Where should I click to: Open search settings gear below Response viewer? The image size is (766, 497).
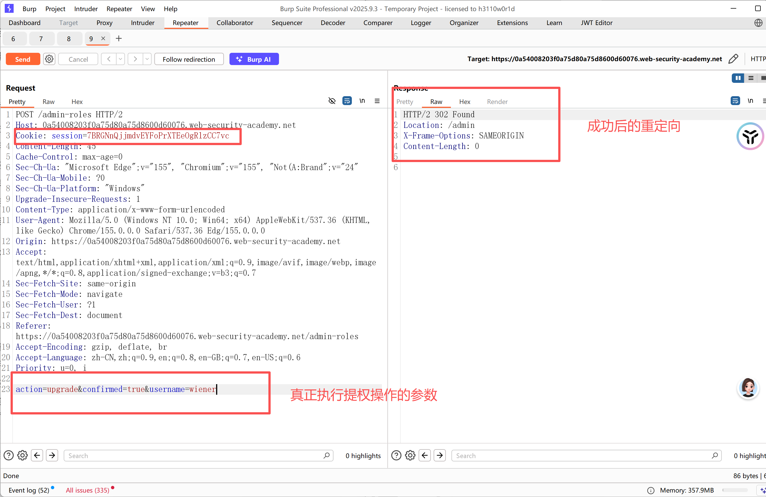pyautogui.click(x=410, y=456)
